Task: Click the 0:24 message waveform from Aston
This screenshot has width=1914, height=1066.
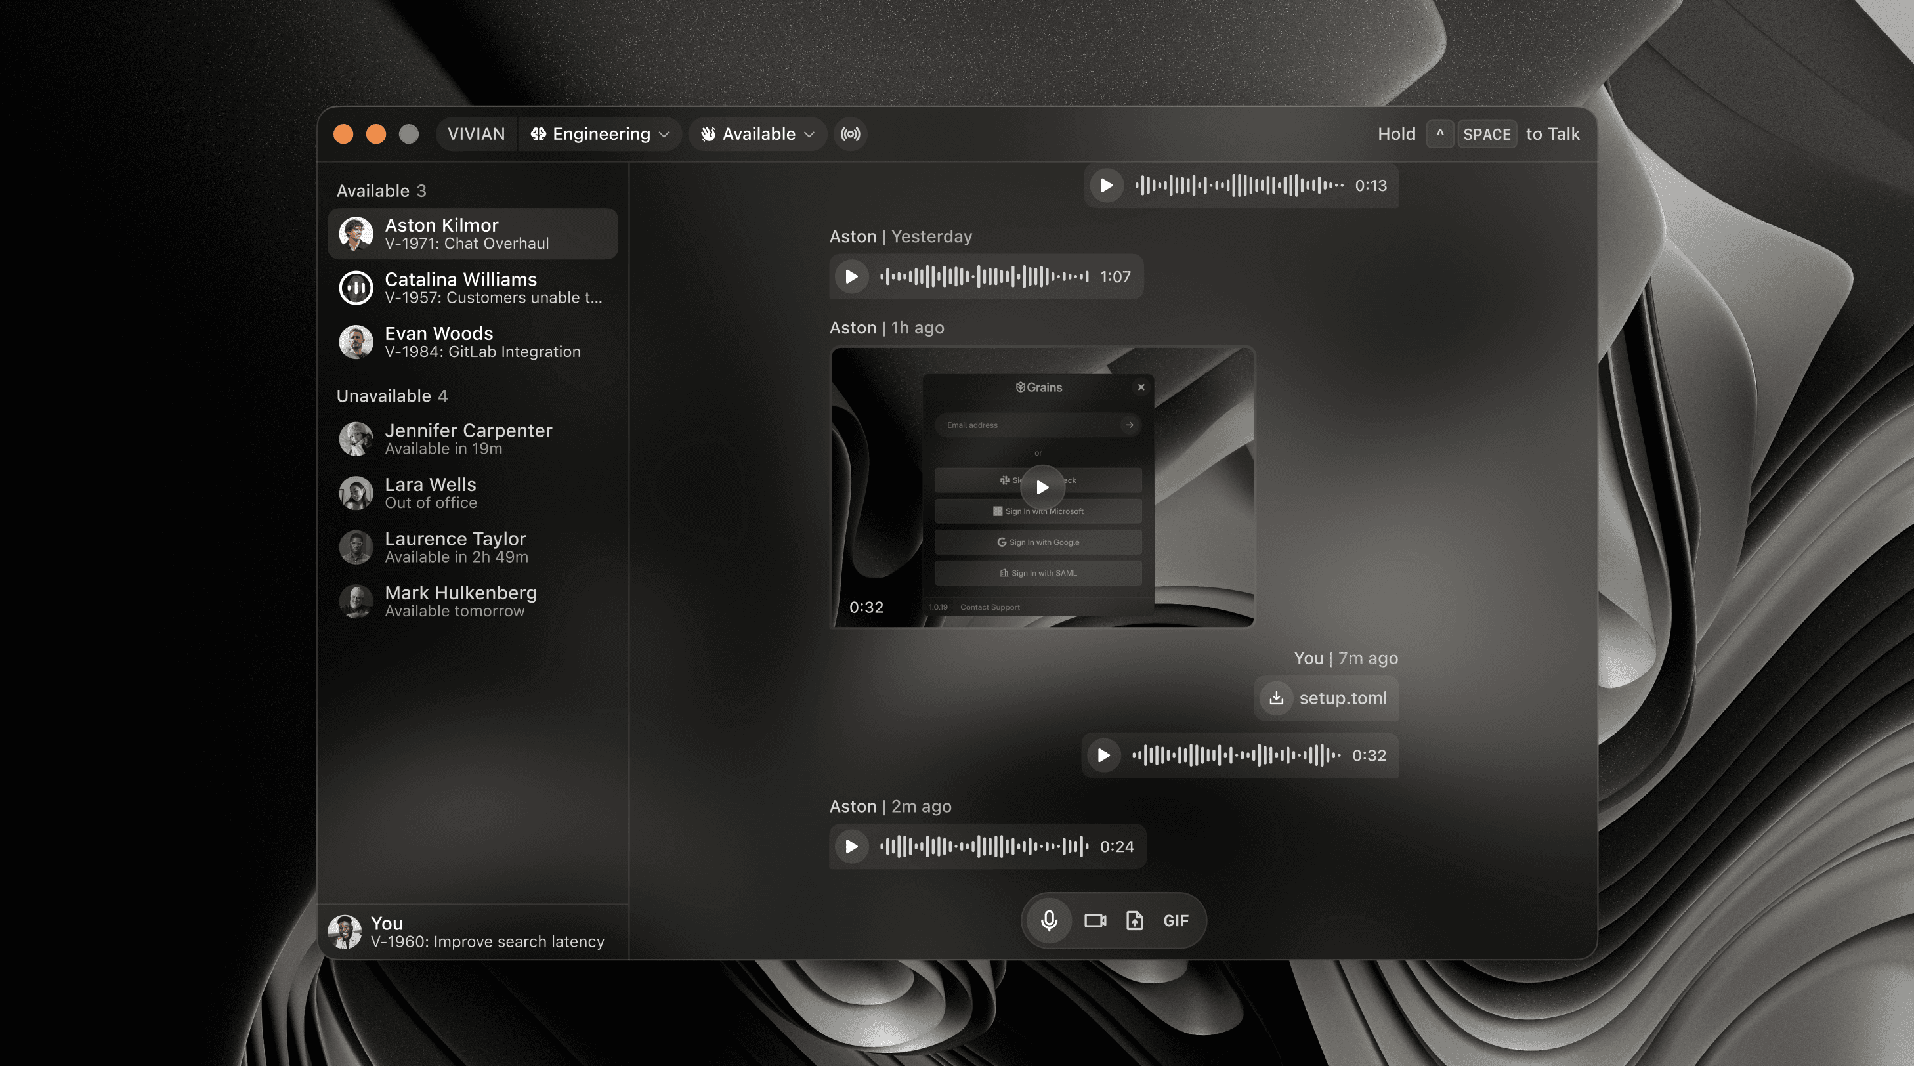Action: click(x=982, y=846)
